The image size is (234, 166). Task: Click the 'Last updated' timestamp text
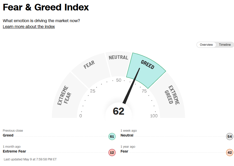coord(30,159)
